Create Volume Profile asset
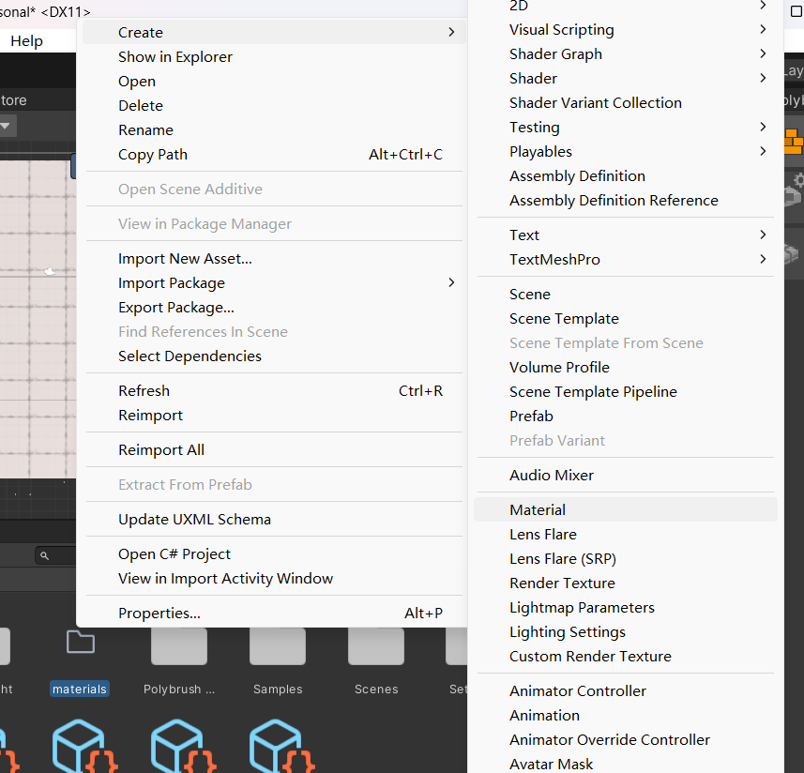 626,367
